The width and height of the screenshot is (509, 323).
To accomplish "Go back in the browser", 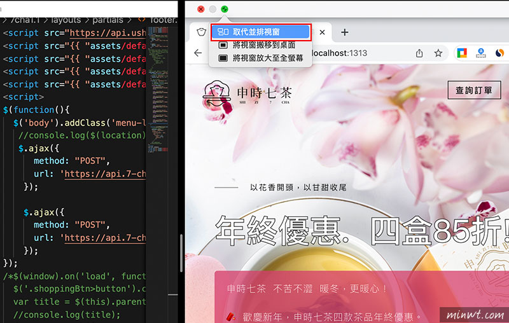I will pyautogui.click(x=198, y=53).
